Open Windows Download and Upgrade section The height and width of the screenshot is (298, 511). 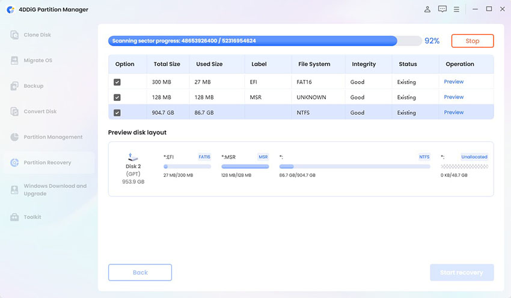[x=55, y=190]
